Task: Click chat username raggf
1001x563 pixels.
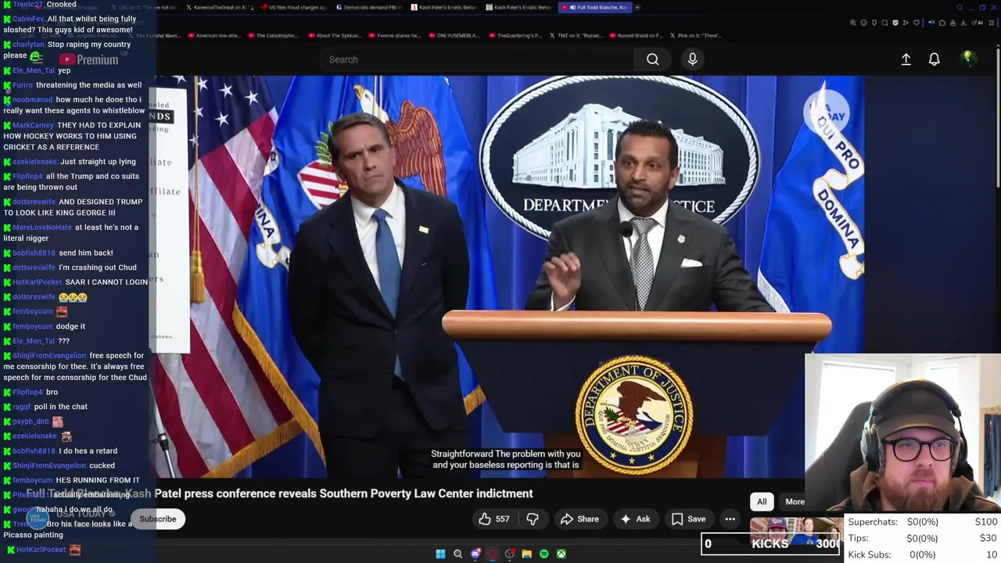Action: click(x=22, y=407)
